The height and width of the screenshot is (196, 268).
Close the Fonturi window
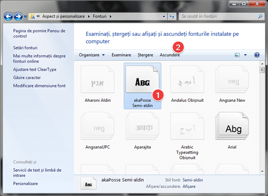[x=257, y=4]
